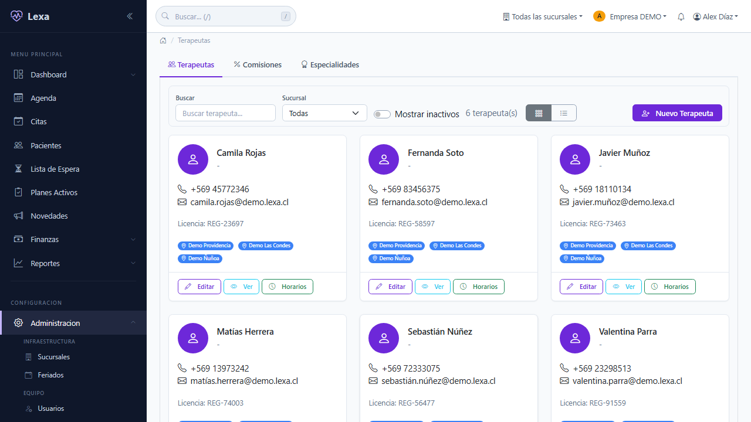Click Fernanda Soto avatar icon
This screenshot has width=751, height=422.
[384, 159]
